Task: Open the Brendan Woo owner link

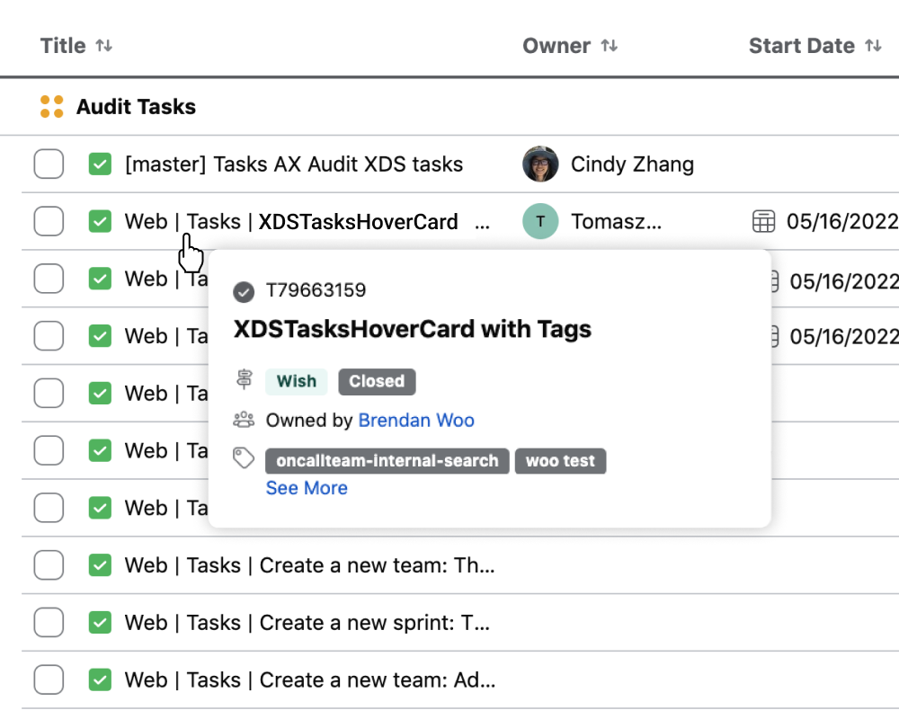Action: click(416, 420)
